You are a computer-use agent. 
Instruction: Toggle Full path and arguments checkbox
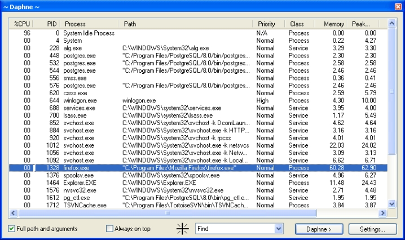(12, 229)
